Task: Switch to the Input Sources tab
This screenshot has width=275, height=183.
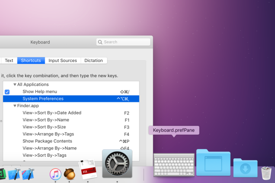Action: click(63, 60)
